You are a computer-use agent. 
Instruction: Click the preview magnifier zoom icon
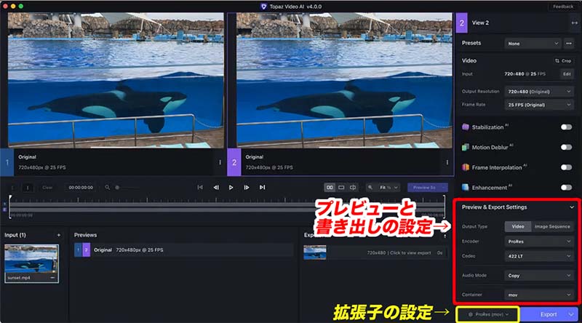(x=370, y=188)
